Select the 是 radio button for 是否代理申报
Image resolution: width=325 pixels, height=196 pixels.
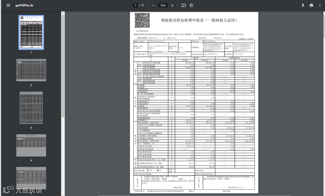(x=149, y=170)
